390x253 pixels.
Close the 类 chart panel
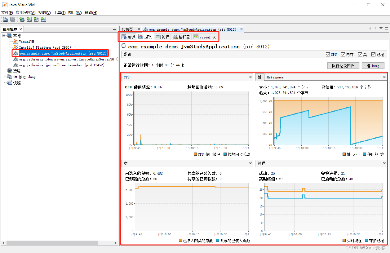[x=250, y=163]
